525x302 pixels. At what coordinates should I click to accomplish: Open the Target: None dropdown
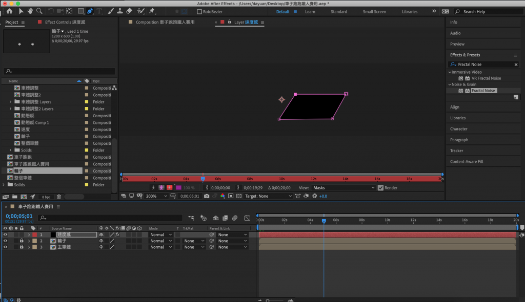(268, 196)
